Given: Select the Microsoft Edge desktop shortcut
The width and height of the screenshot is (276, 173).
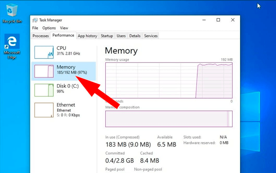Looking at the screenshot, I should pyautogui.click(x=12, y=44).
